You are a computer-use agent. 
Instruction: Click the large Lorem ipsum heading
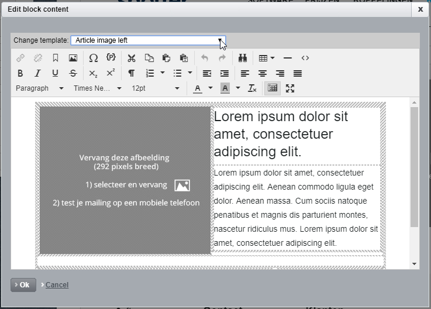(281, 134)
